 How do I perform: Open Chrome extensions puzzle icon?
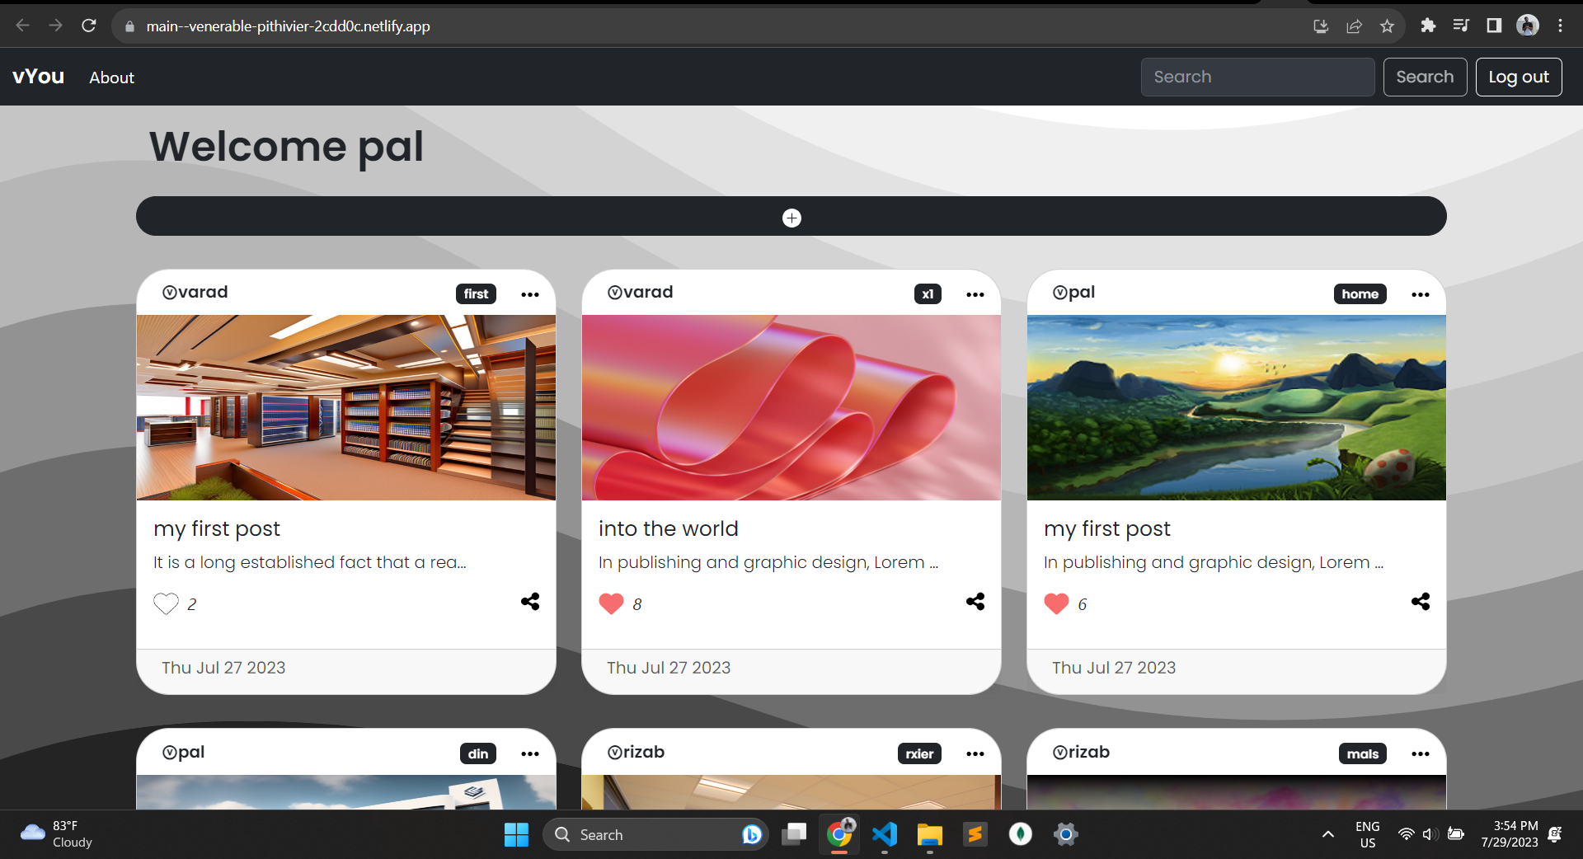pos(1428,26)
